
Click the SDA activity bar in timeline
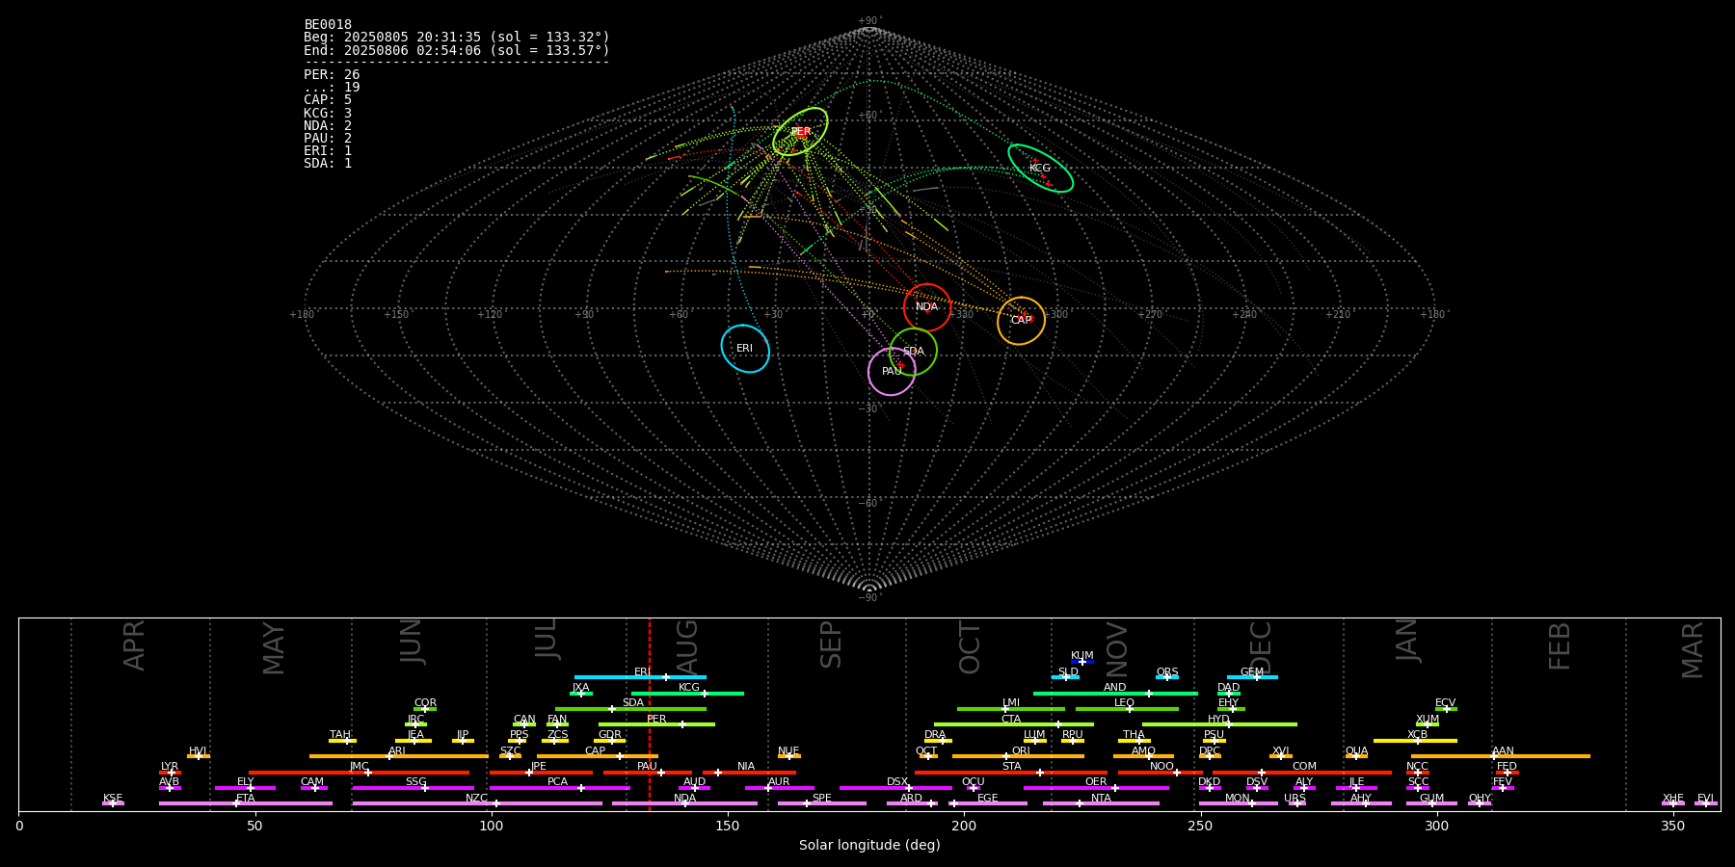(x=630, y=709)
